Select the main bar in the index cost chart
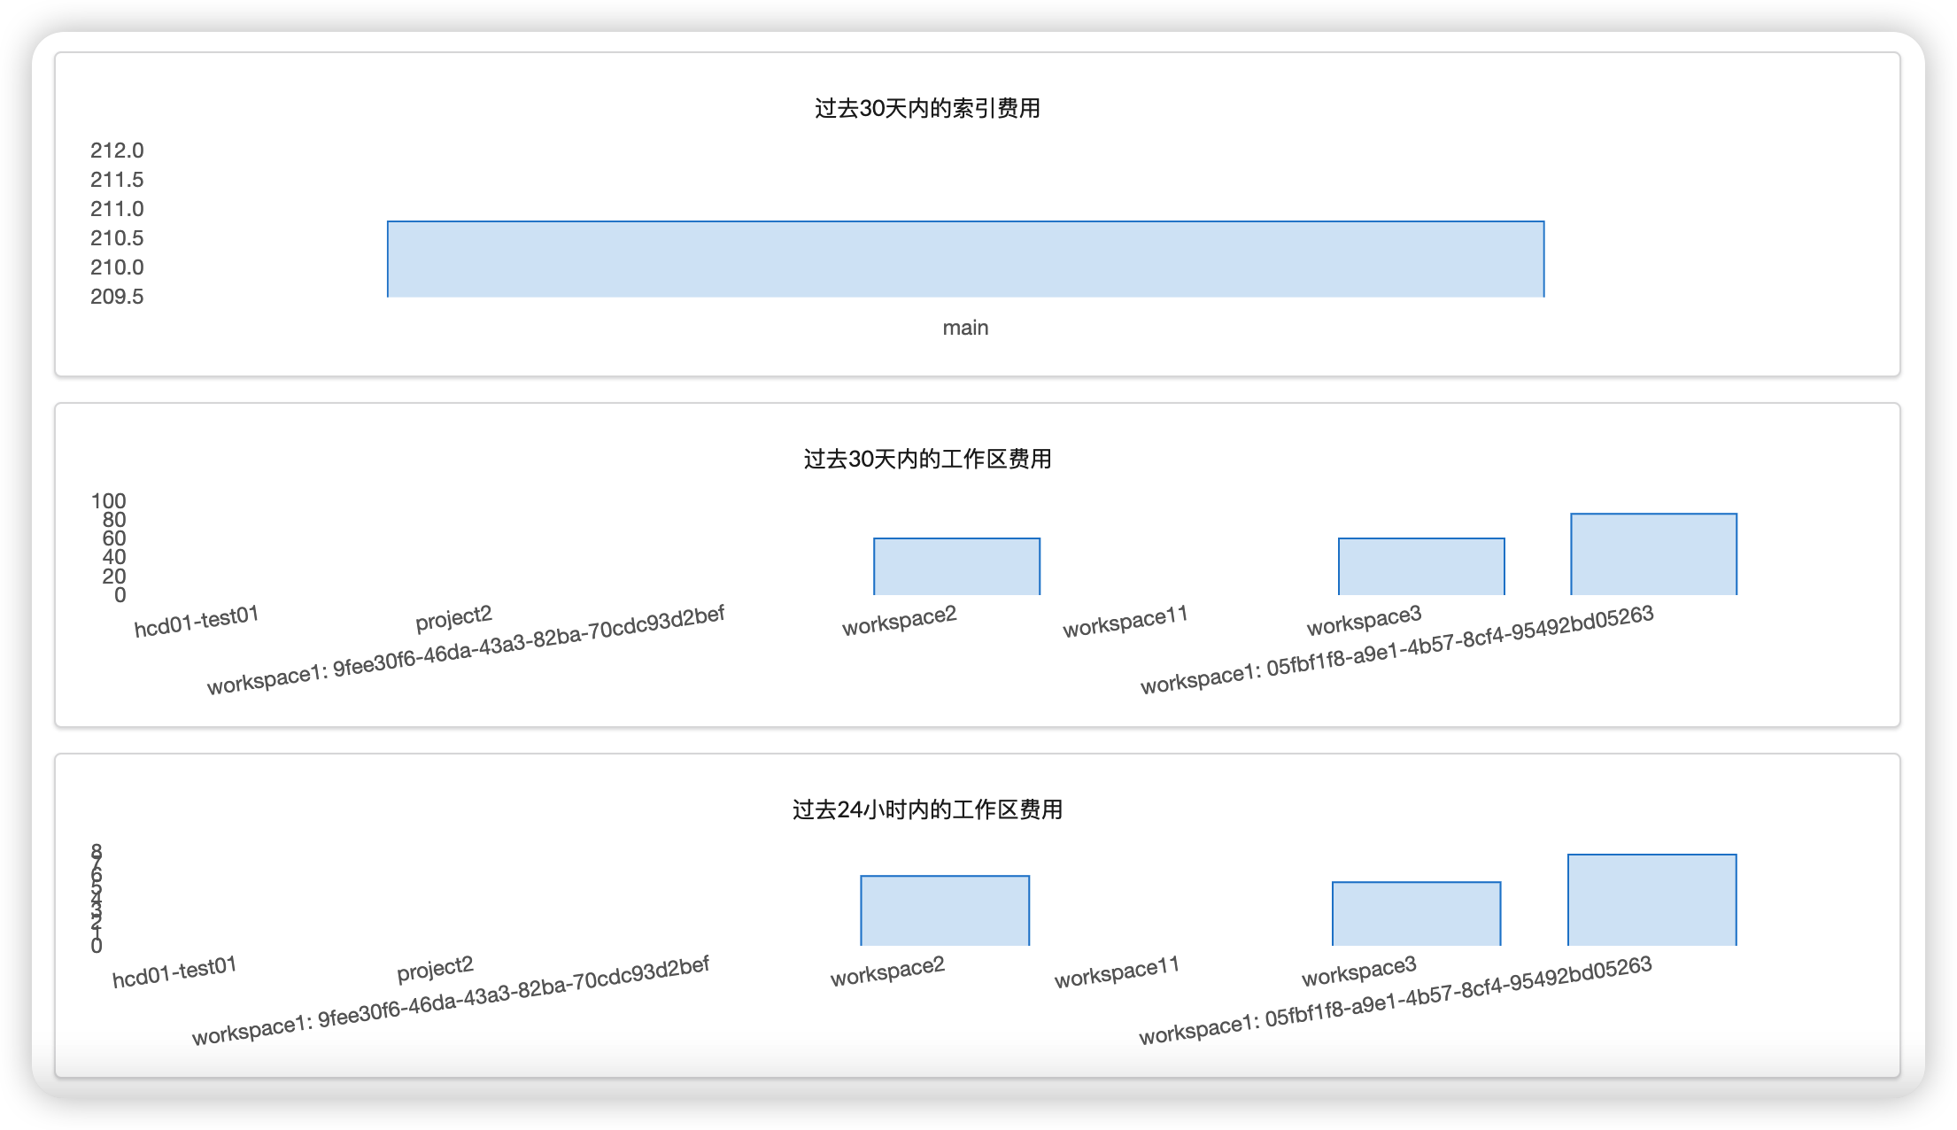Viewport: 1957px width, 1130px height. [x=965, y=259]
